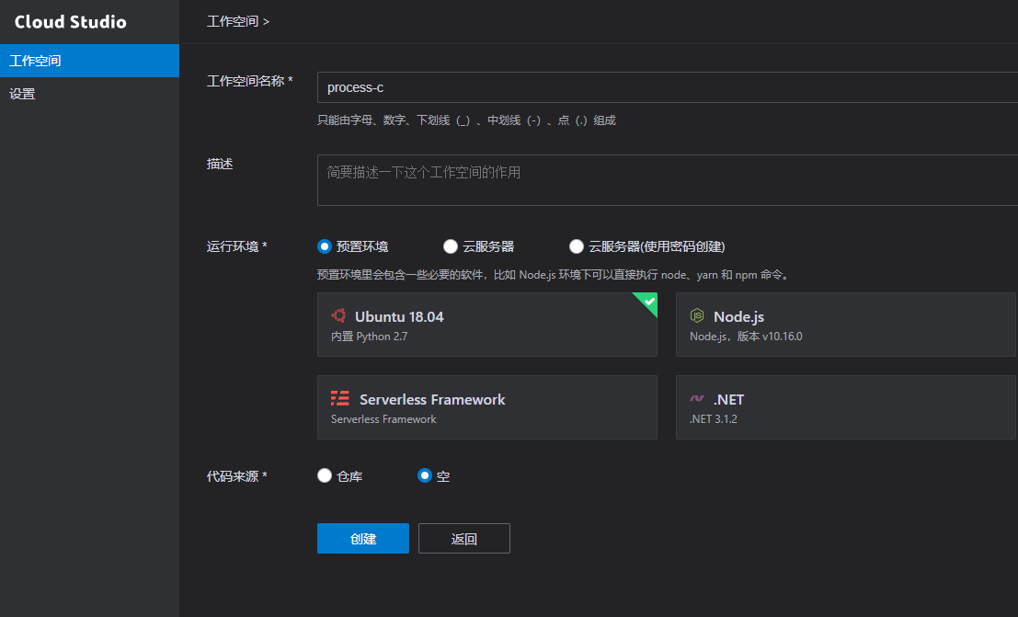Click the 工作空间 breadcrumb link
The width and height of the screenshot is (1018, 617).
tap(233, 21)
